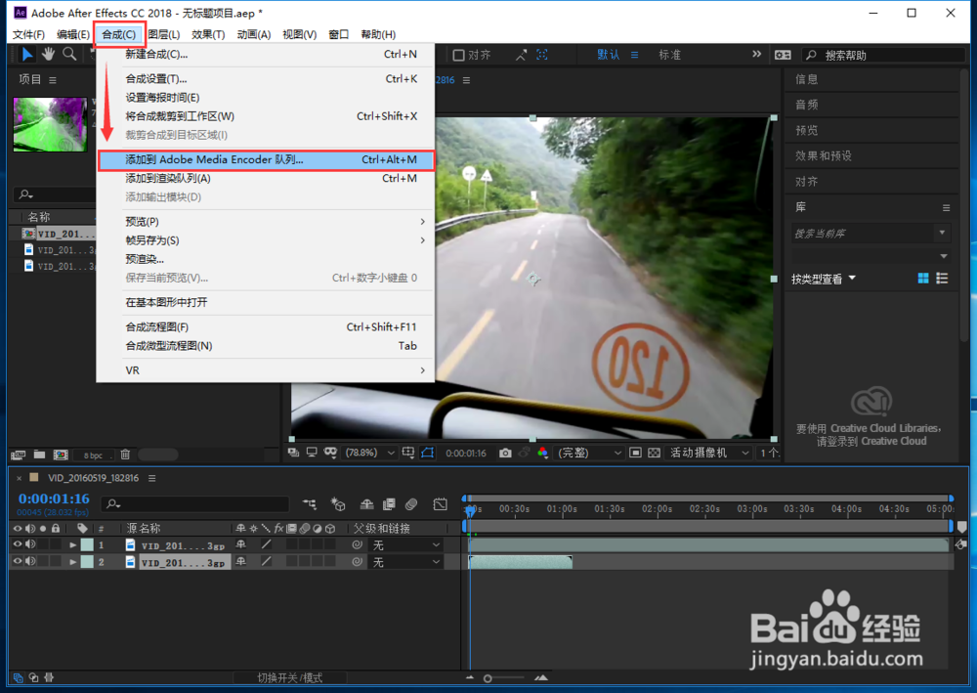977x693 pixels.
Task: Select the Hand tool
Action: click(x=48, y=55)
